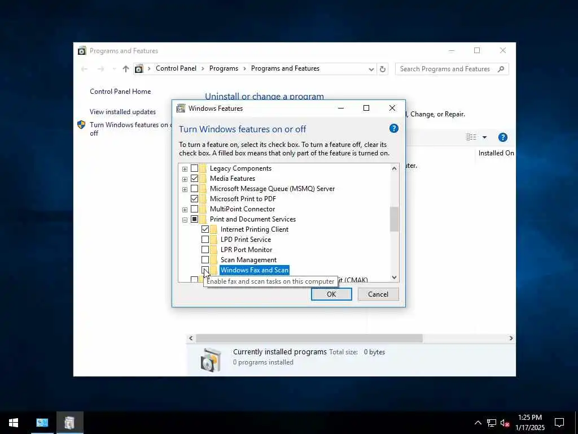Open the Action Center notifications icon
578x434 pixels.
(559, 423)
